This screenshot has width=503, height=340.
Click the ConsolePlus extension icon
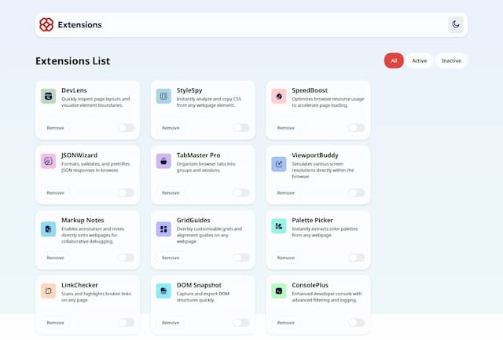pyautogui.click(x=279, y=291)
